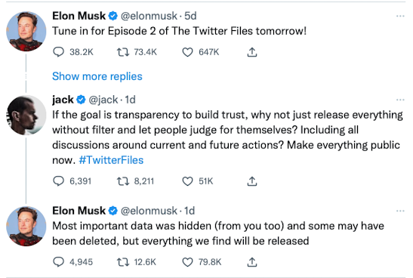Open the #TwitterFiles hashtag
Viewport: 413px width, 278px height.
pos(111,160)
